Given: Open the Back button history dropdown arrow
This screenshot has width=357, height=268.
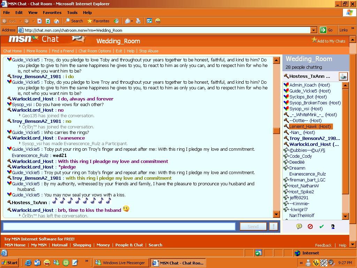Looking at the screenshot, I should [20, 21].
